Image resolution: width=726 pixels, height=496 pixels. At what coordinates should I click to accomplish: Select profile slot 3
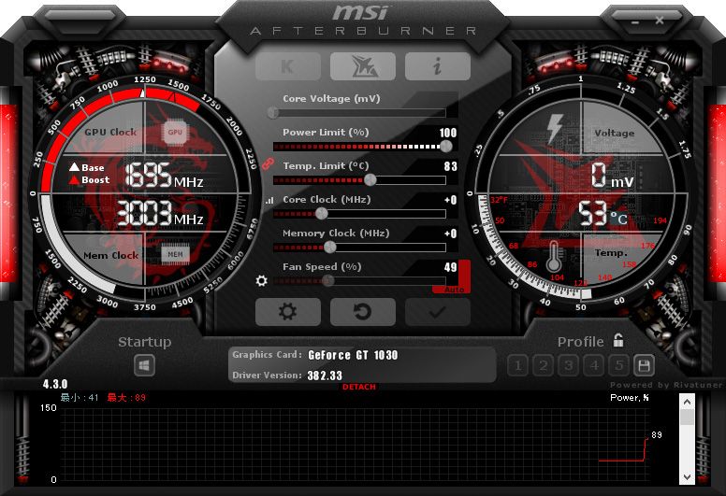point(568,365)
